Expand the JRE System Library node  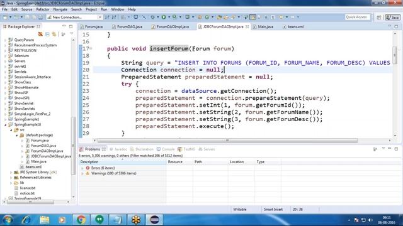click(x=11, y=172)
